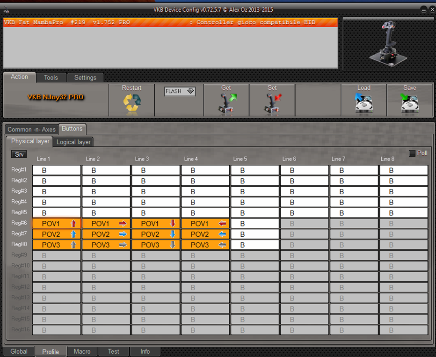Screen dimensions: 436x357
Task: Click the Reg#6 row label
Action: [x=19, y=223]
